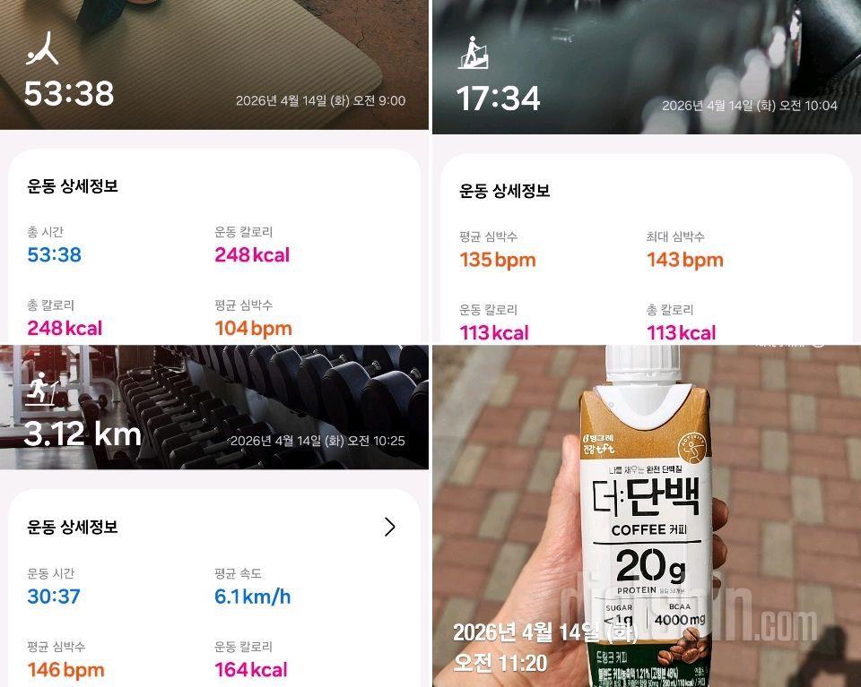861x687 pixels.
Task: Click the 오전 10:25 treadmill timestamp
Action: point(317,441)
